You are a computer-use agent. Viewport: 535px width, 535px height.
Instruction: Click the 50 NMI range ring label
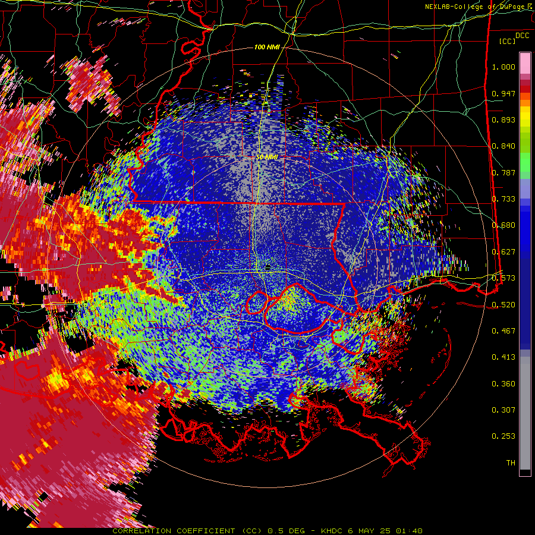pyautogui.click(x=267, y=157)
